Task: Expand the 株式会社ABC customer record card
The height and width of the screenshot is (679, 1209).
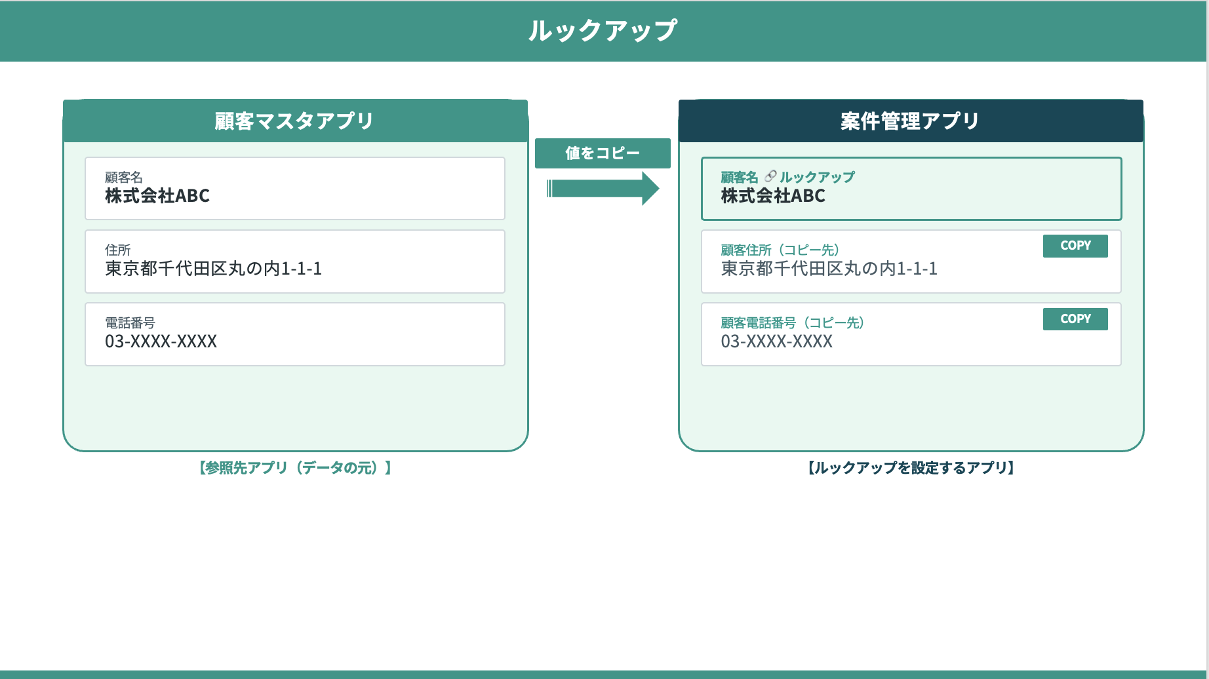Action: click(x=295, y=188)
